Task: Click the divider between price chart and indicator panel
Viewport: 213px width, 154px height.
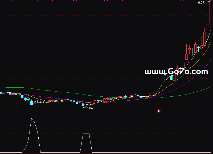Action: tap(106, 113)
